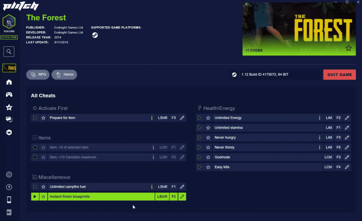Open the hexagon badge icon in the sidebar
Image resolution: width=362 pixels, height=221 pixels.
coord(9,132)
